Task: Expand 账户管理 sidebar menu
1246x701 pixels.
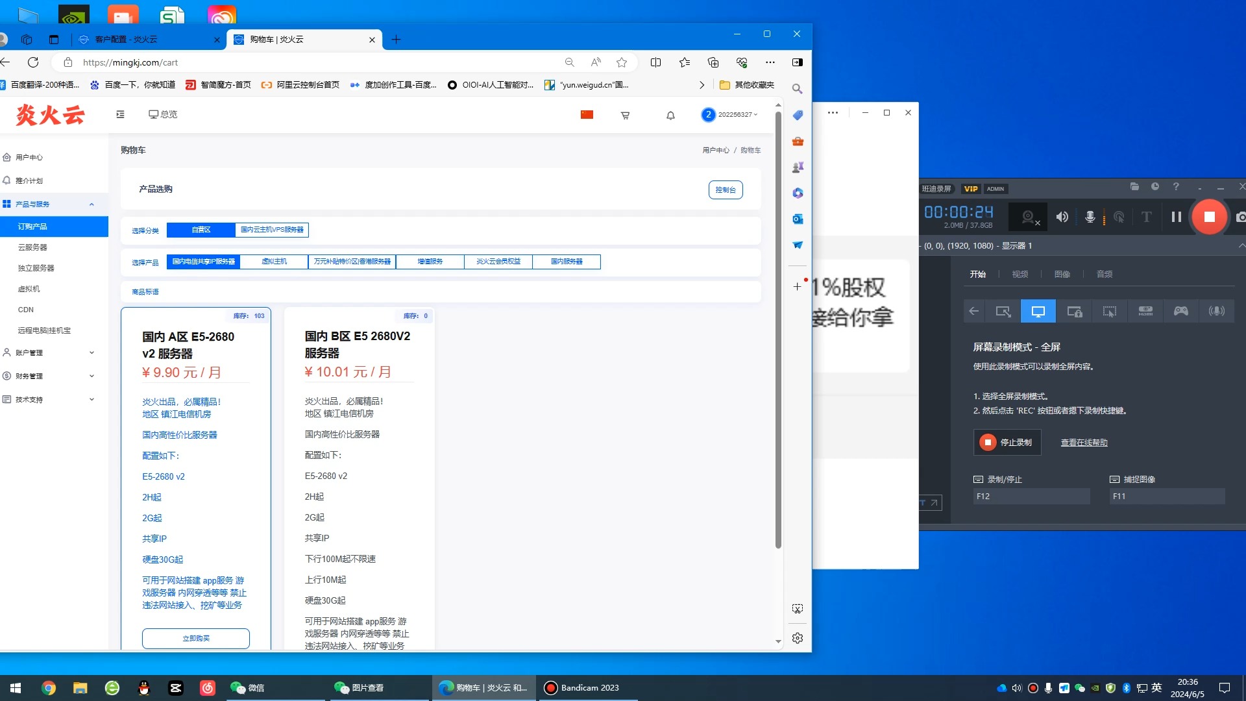Action: click(x=92, y=352)
